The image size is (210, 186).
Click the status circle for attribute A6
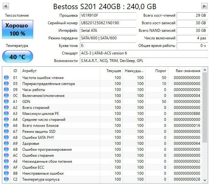click(6, 125)
